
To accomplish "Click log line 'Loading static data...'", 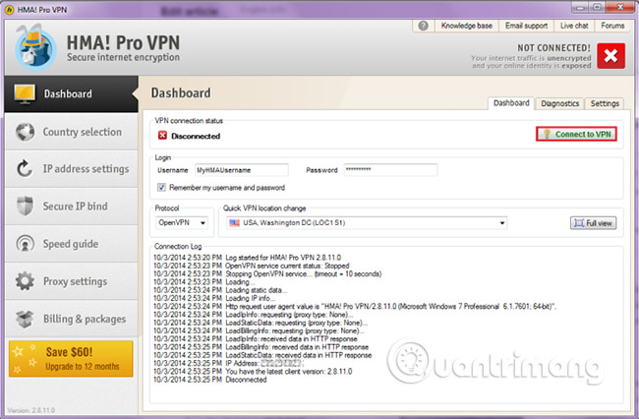I will (220, 290).
